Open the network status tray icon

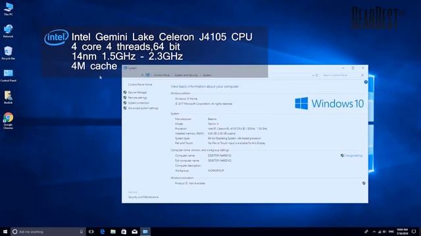[x=380, y=231]
